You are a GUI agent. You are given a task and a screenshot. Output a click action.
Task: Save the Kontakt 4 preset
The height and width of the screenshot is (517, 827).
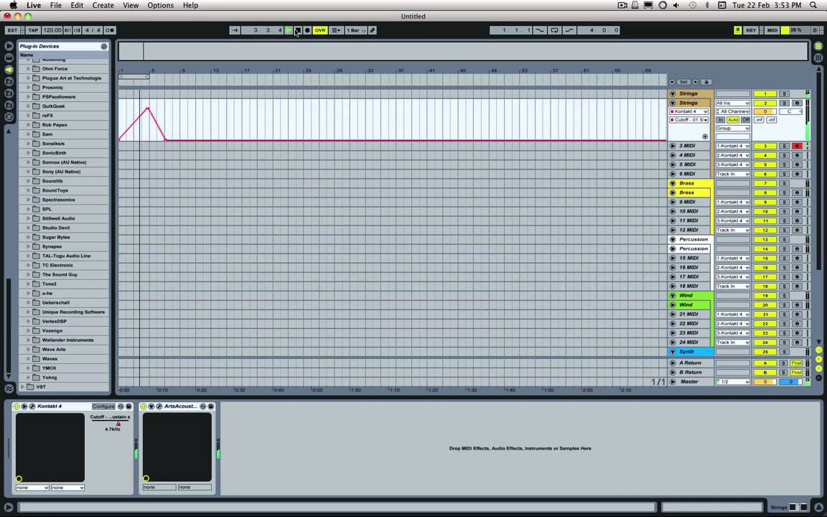coord(129,406)
